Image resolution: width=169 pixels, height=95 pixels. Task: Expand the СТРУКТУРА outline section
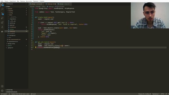(10, 90)
